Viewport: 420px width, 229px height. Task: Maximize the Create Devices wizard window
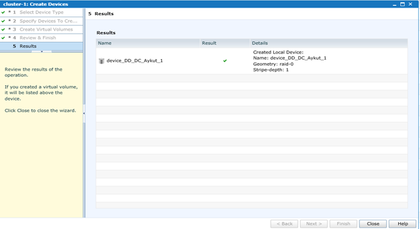(x=402, y=4)
